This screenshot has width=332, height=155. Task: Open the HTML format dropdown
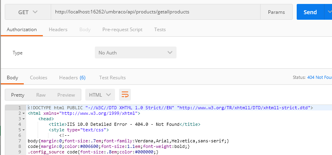[x=100, y=95]
